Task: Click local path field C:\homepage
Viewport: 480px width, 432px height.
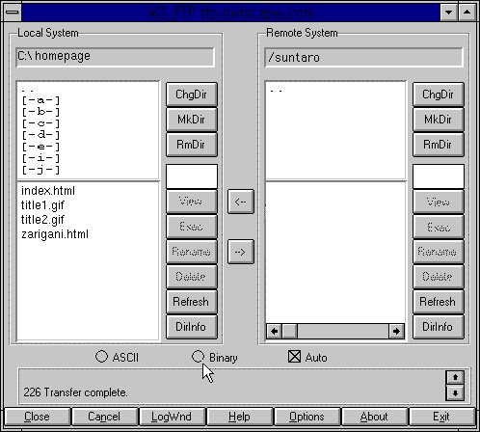Action: 115,57
